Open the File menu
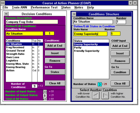 pyautogui.click(x=5, y=7)
